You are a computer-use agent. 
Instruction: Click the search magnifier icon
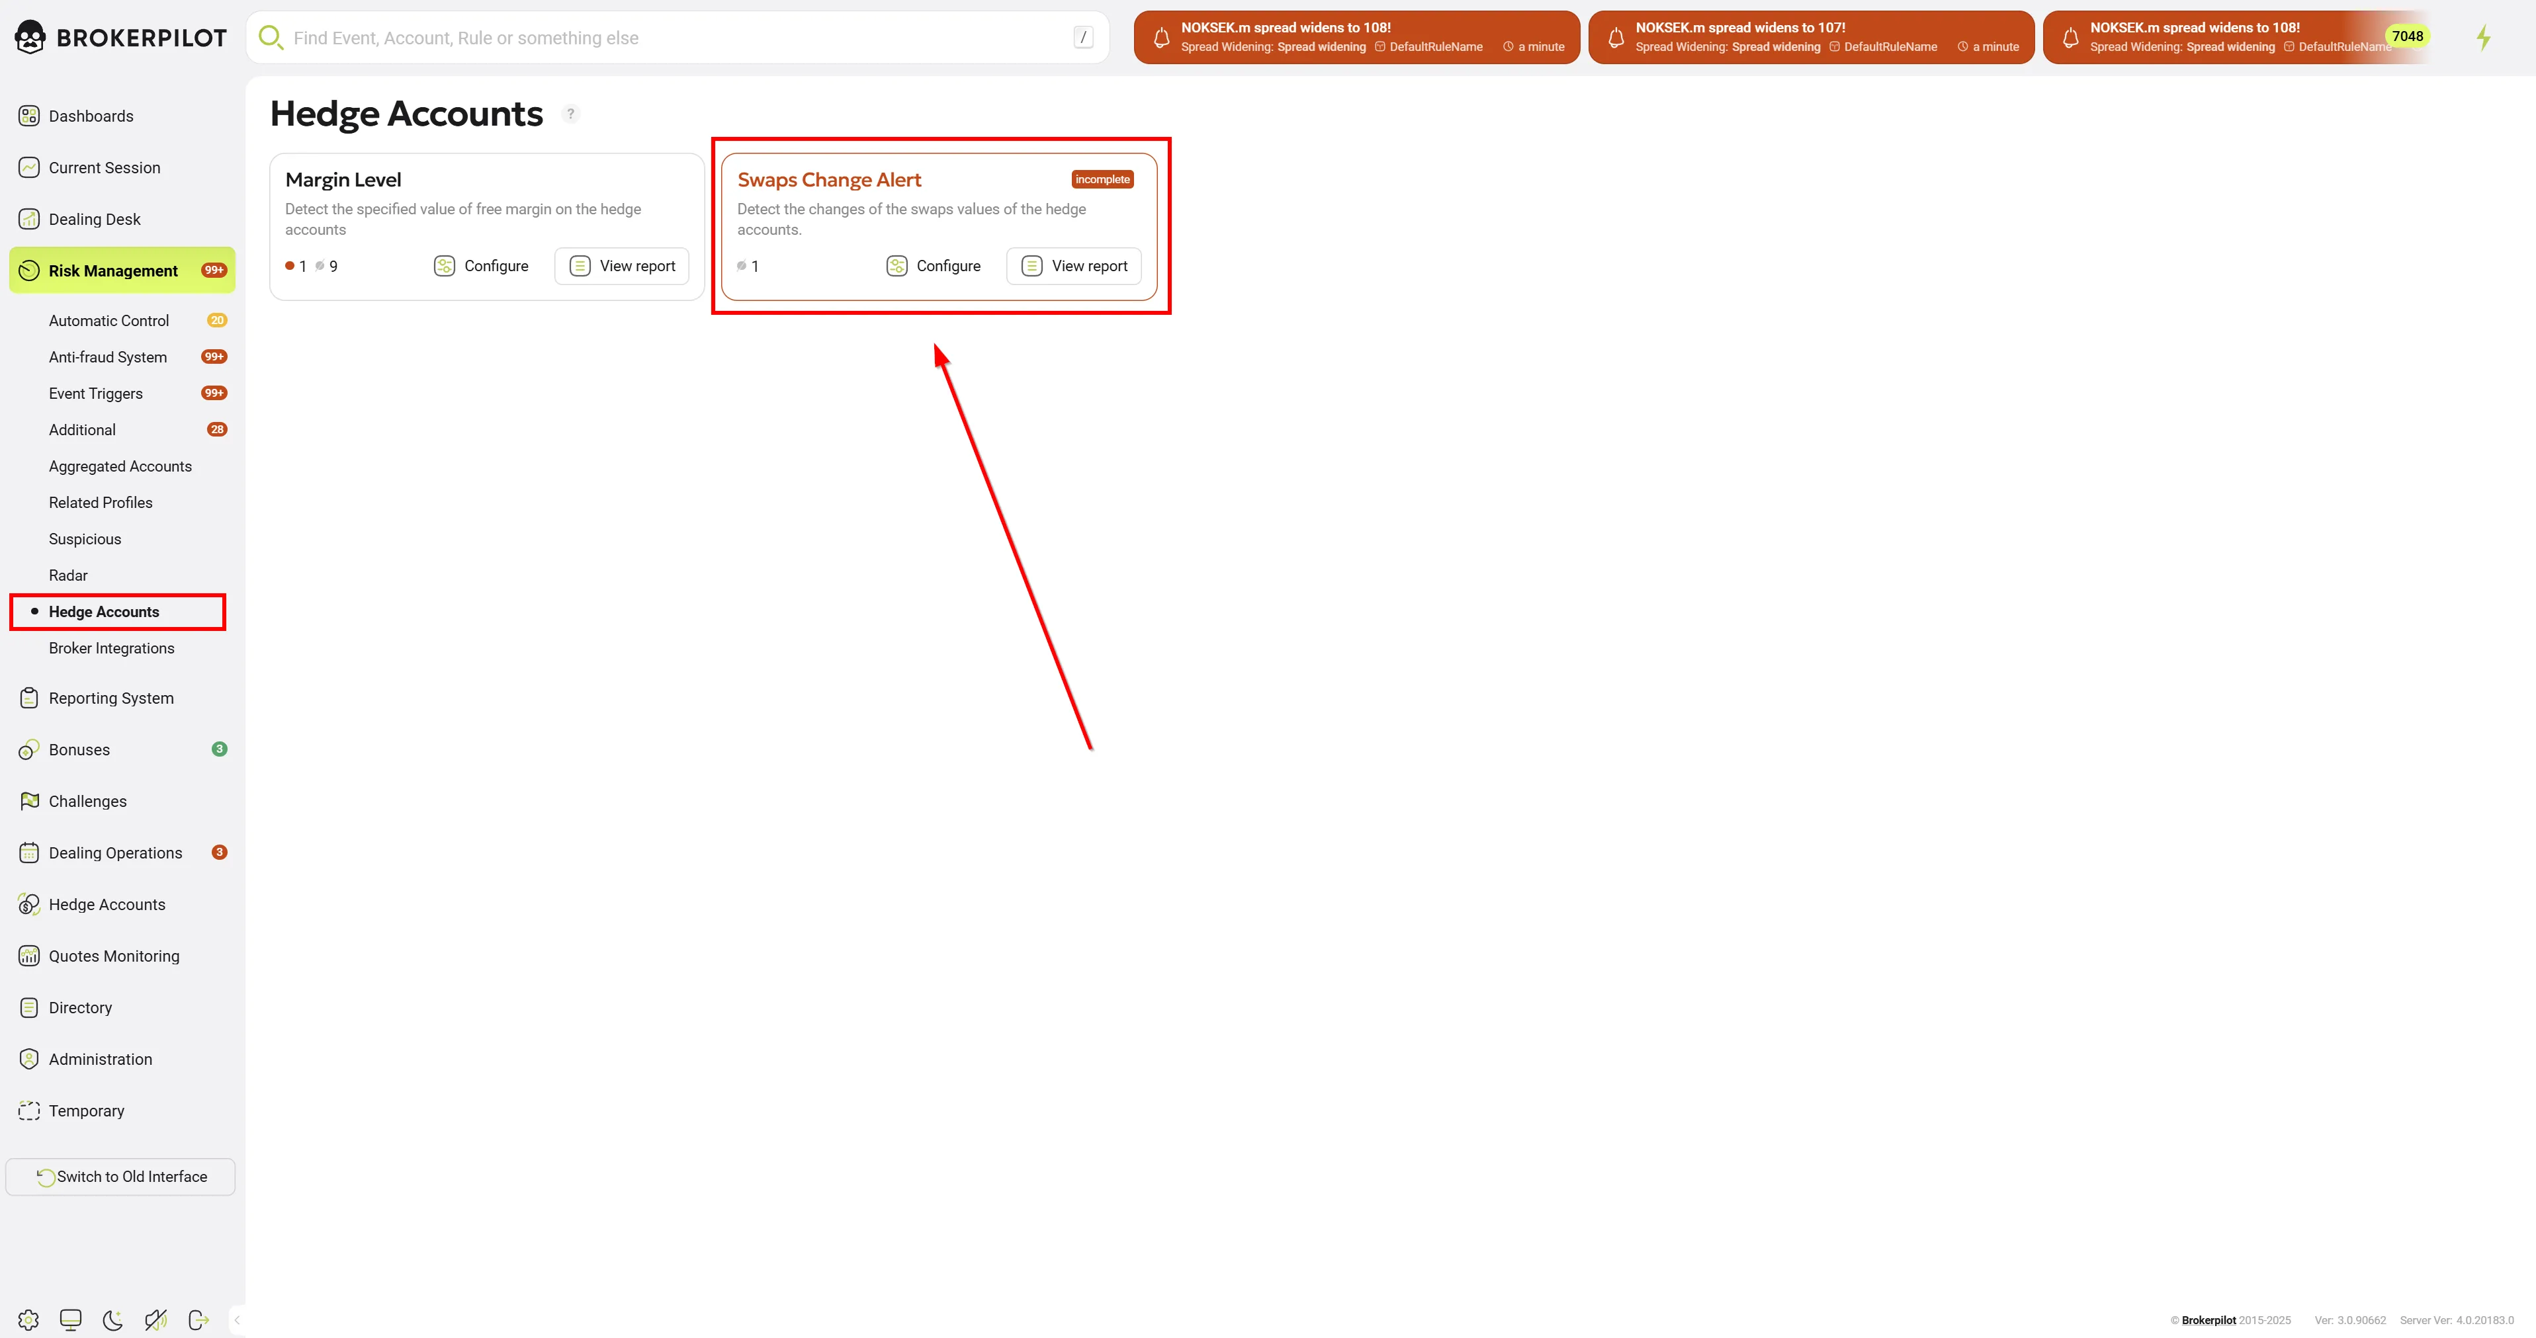[x=271, y=38]
